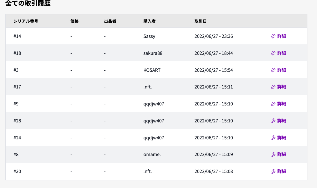This screenshot has height=188, width=317.
Task: Select buyer .nft. in #17 row
Action: pyautogui.click(x=148, y=87)
